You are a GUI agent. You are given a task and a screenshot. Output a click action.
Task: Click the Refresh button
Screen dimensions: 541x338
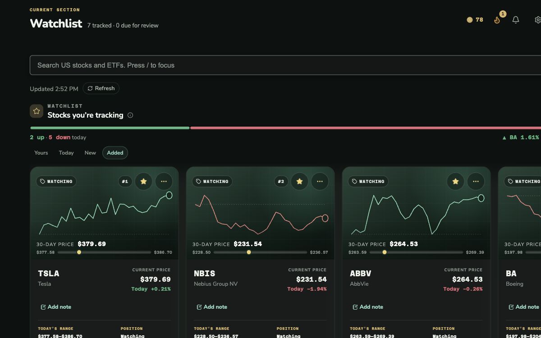pyautogui.click(x=101, y=88)
